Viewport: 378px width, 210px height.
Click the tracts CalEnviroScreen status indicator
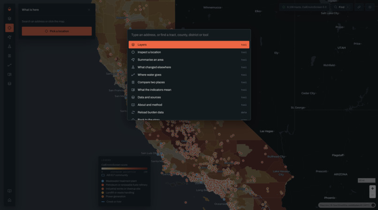(x=304, y=7)
